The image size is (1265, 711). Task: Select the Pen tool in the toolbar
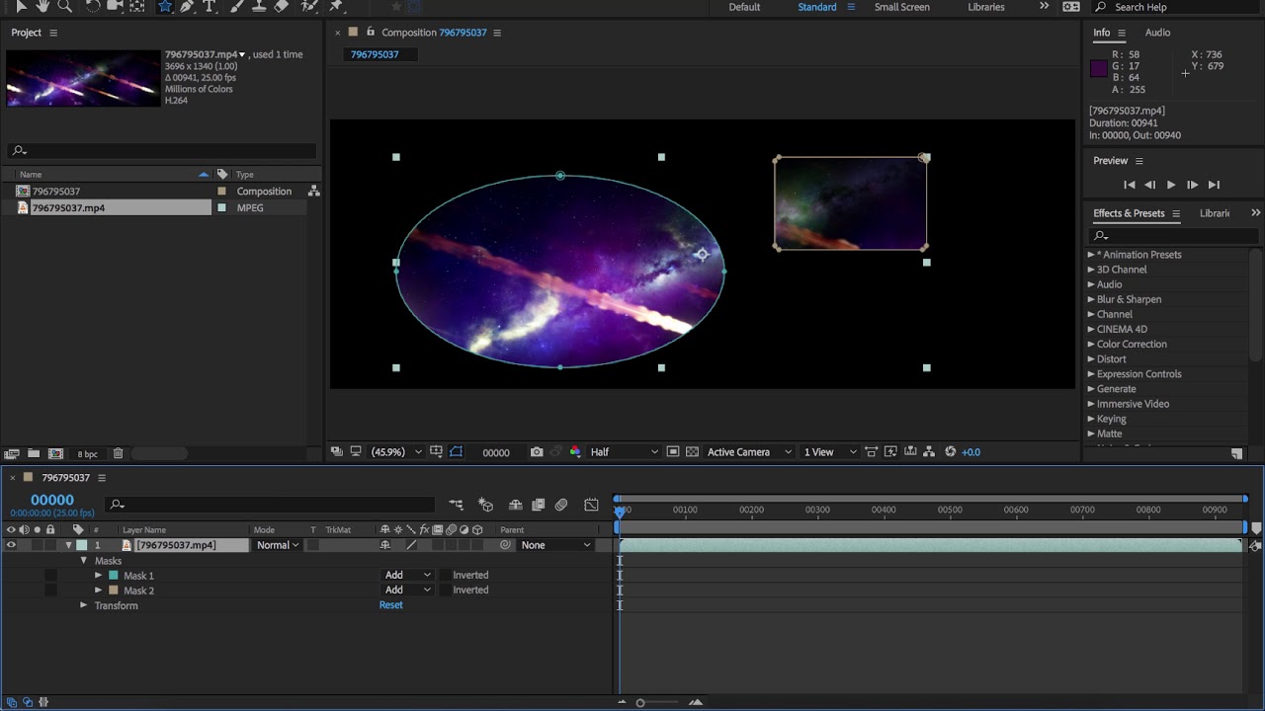click(x=187, y=7)
